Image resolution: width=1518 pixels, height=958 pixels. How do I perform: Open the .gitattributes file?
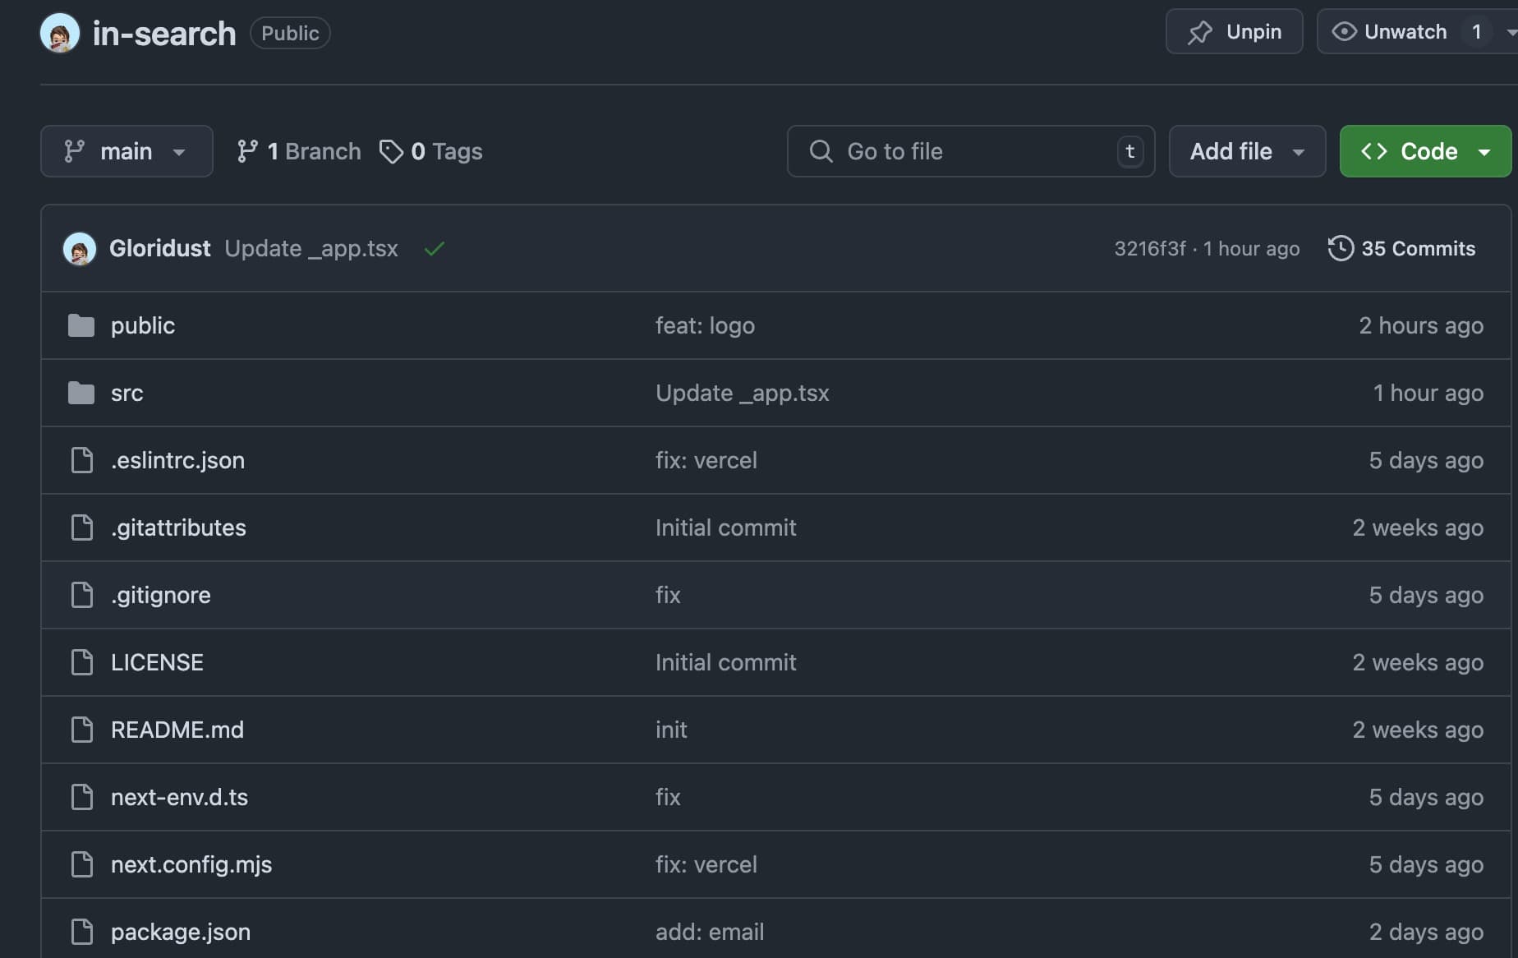pyautogui.click(x=178, y=527)
